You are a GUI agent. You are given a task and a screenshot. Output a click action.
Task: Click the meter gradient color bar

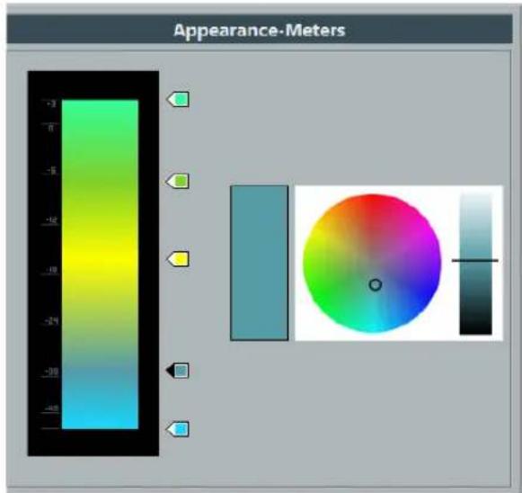pos(101,264)
